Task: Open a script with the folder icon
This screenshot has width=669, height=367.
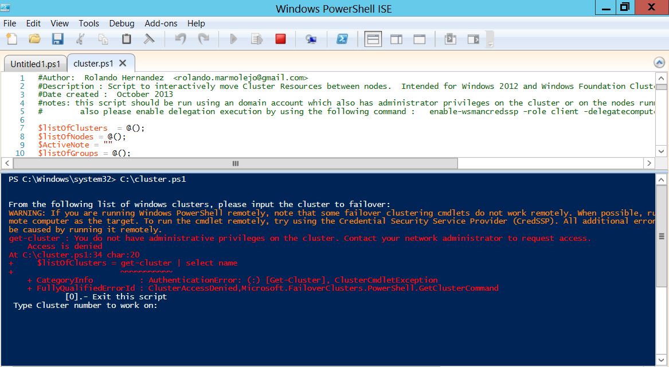Action: (x=34, y=39)
